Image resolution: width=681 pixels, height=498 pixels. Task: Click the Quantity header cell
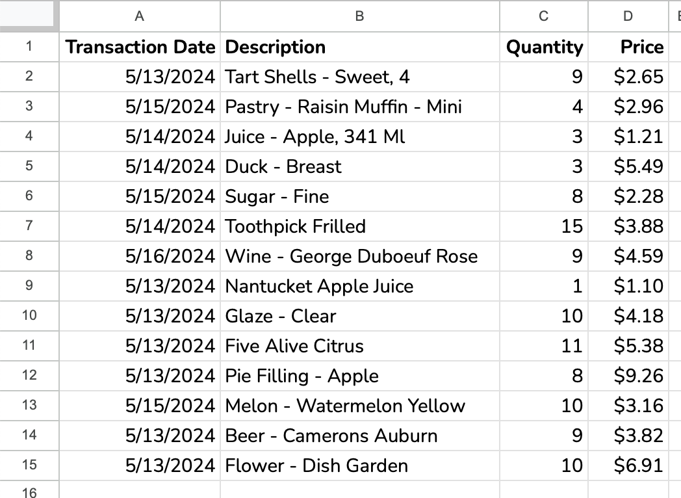[545, 47]
